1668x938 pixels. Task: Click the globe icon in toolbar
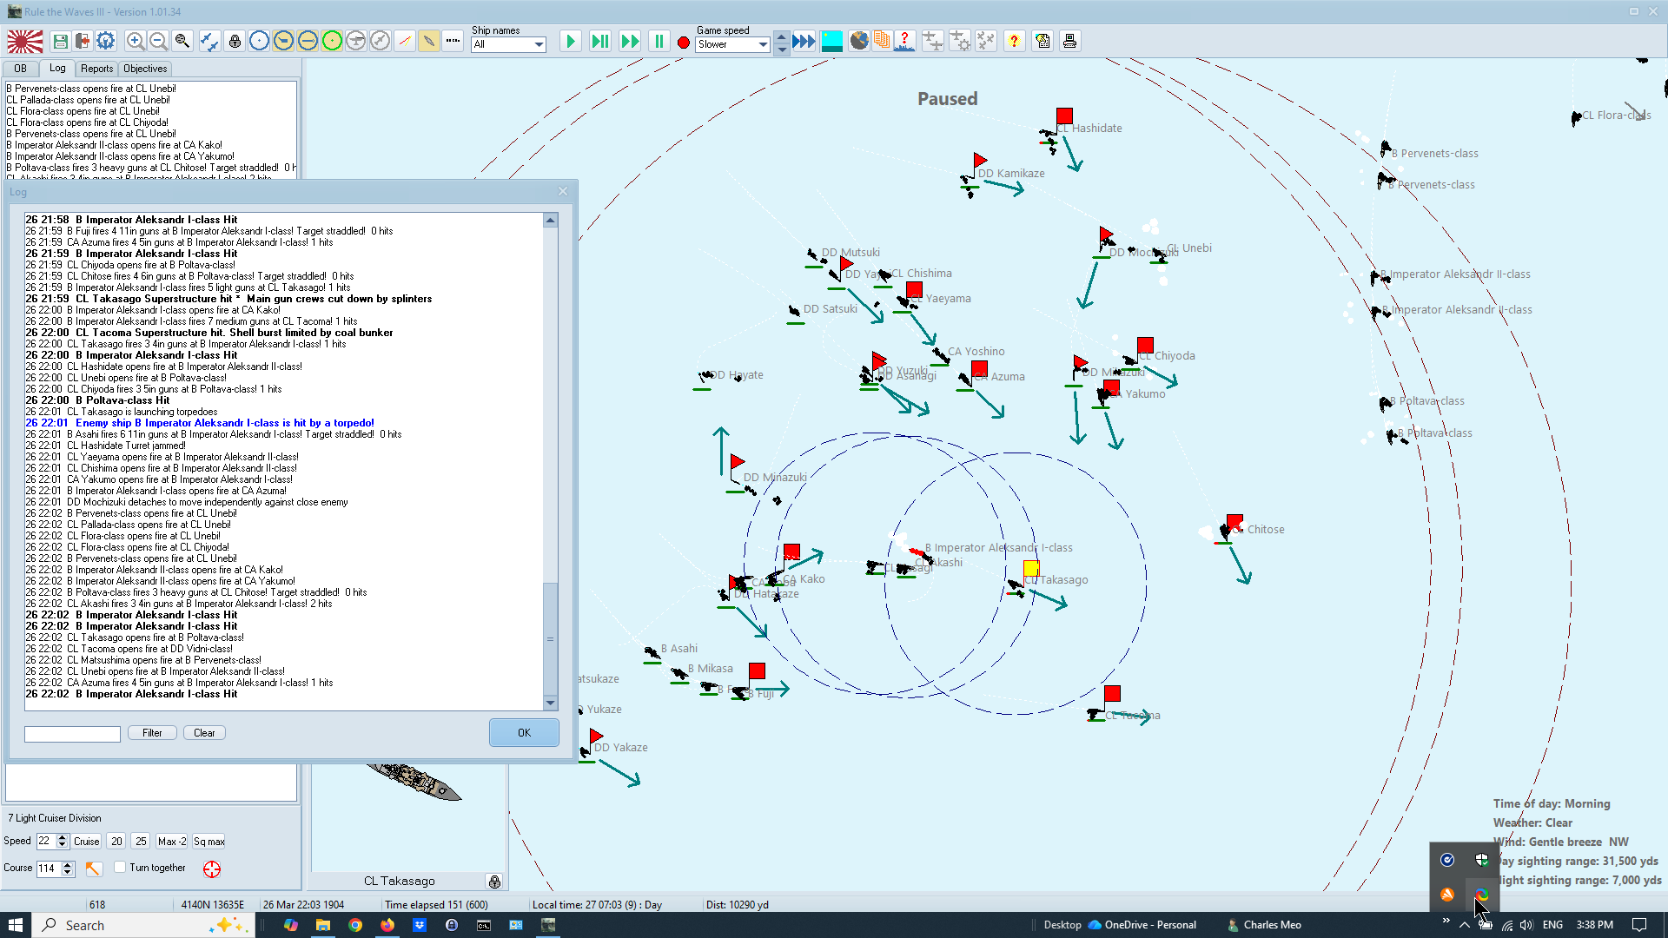[859, 41]
